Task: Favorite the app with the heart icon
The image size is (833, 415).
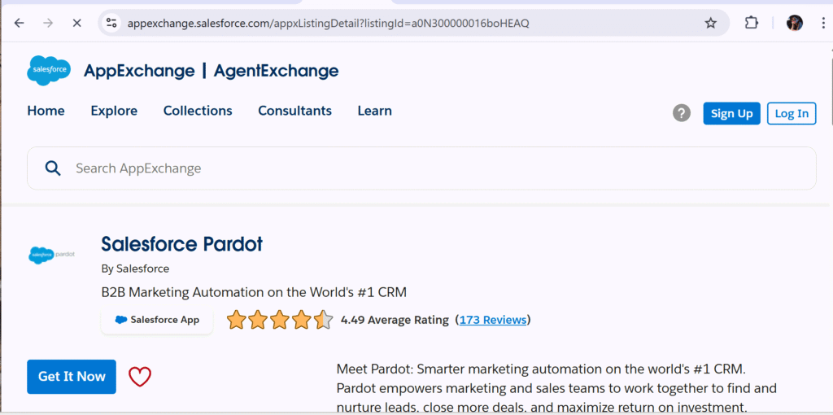Action: (x=140, y=377)
